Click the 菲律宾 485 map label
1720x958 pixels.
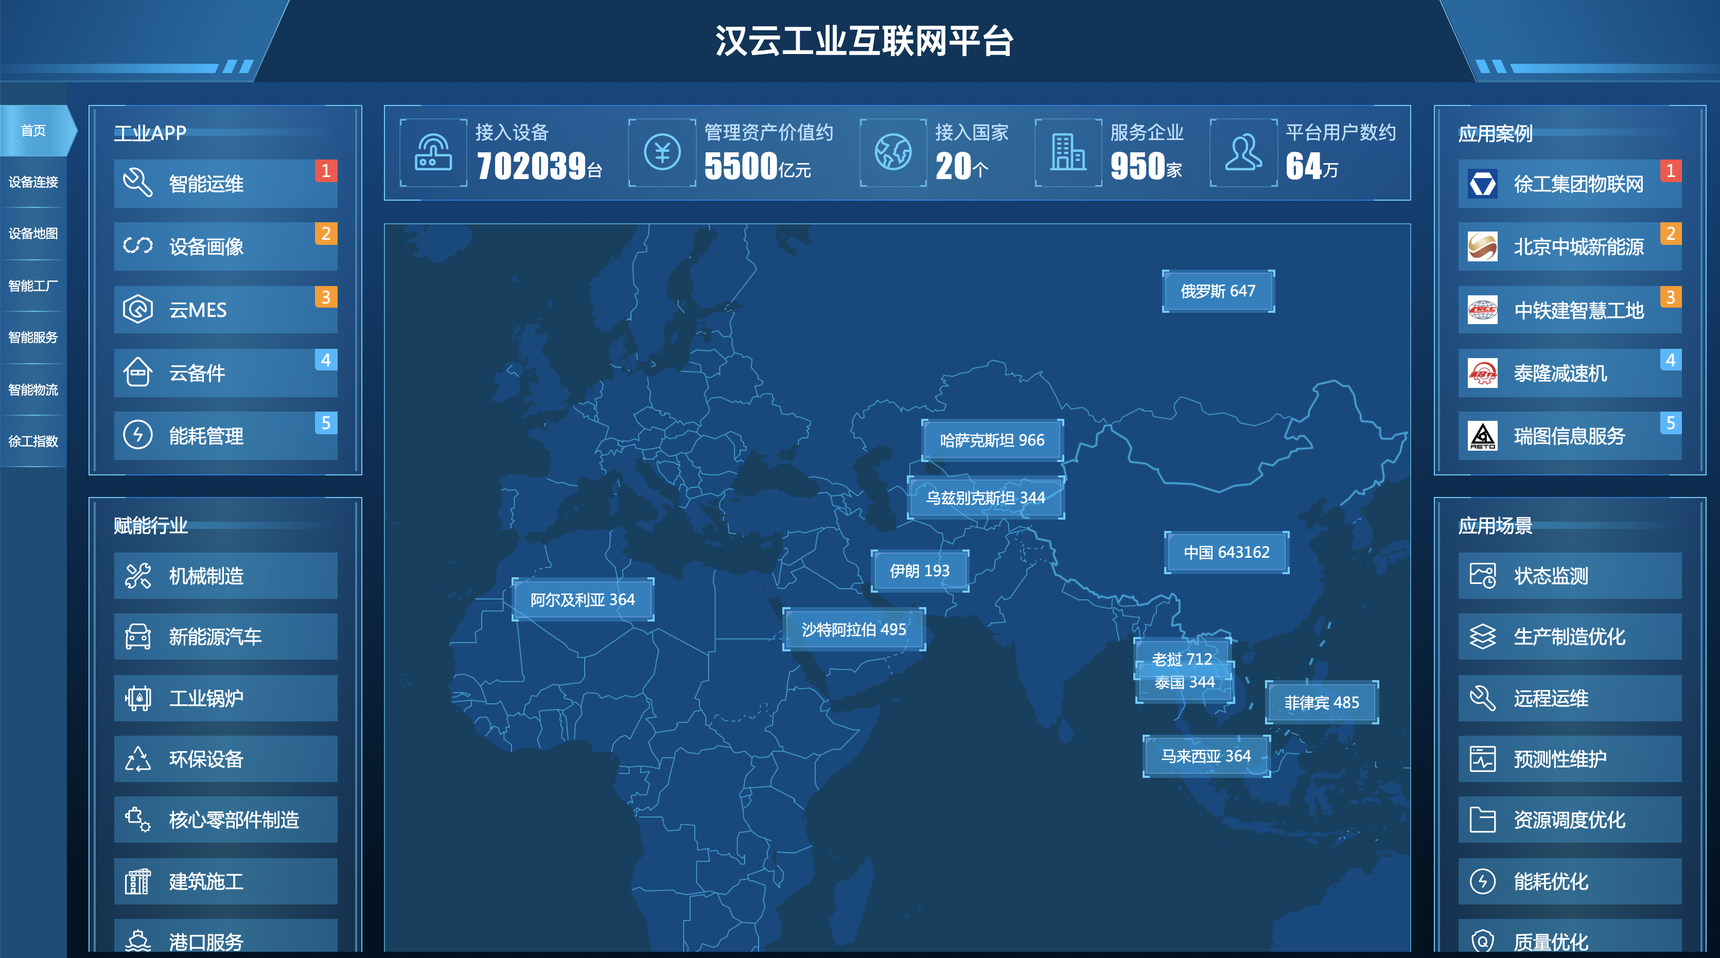coord(1321,702)
